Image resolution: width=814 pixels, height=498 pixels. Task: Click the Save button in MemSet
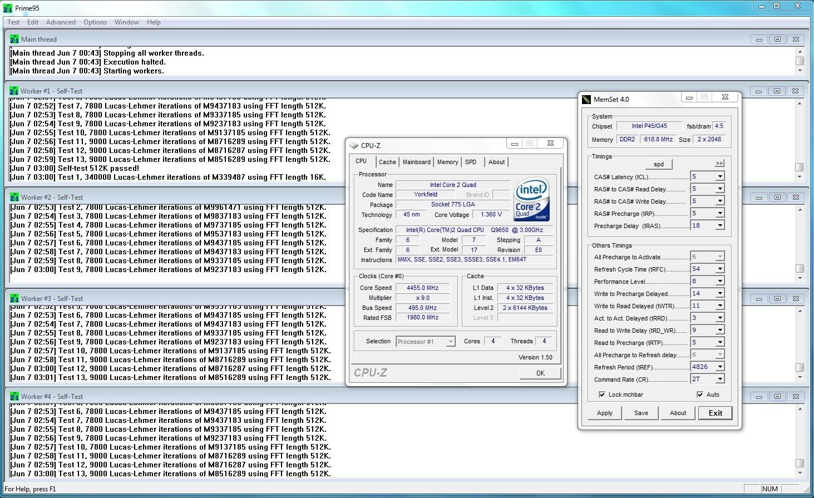click(x=641, y=413)
